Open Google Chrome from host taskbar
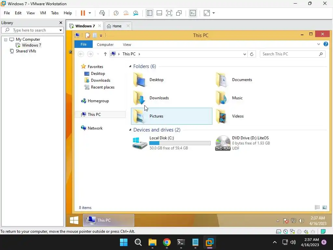333x250 pixels. pyautogui.click(x=167, y=242)
